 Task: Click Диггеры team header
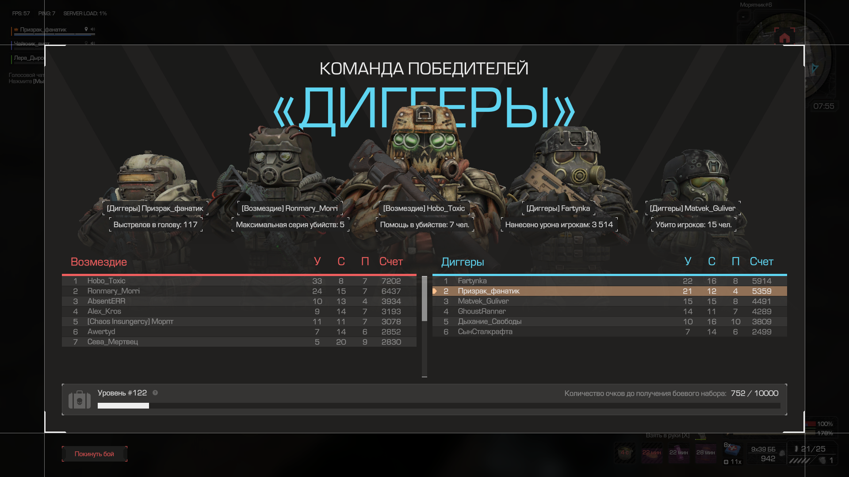463,262
